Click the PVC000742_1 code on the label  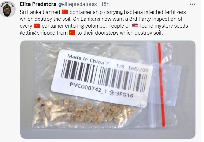click(x=88, y=88)
